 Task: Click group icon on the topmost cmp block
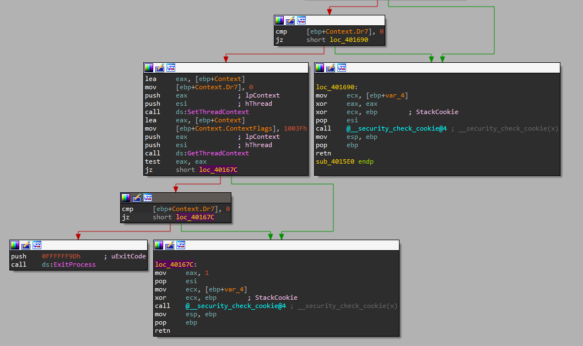click(x=301, y=20)
